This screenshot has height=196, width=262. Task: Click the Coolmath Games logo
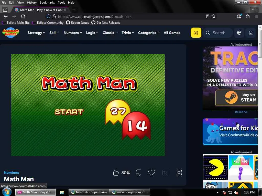tap(11, 33)
